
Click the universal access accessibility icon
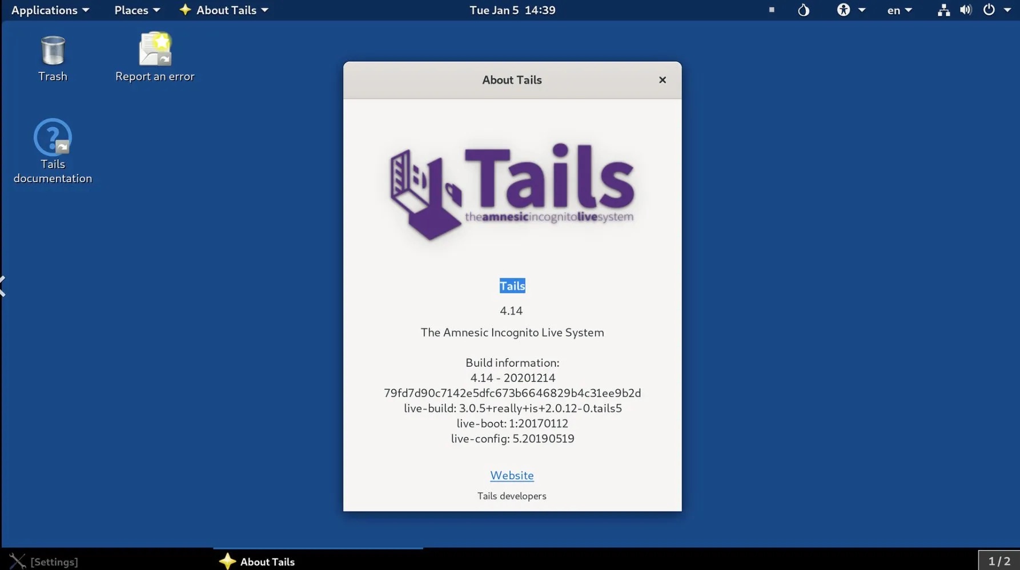(844, 10)
